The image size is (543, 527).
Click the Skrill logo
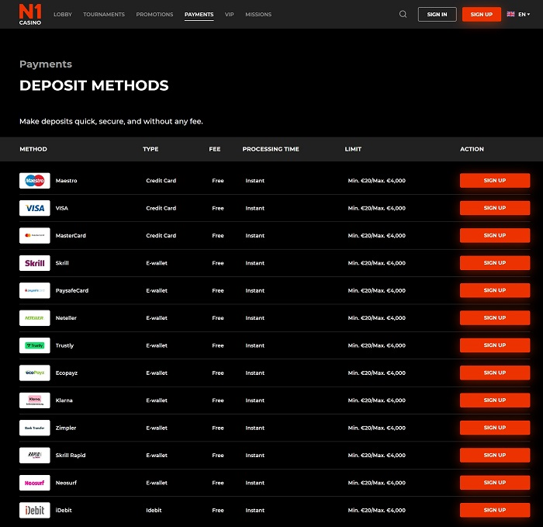tap(35, 263)
